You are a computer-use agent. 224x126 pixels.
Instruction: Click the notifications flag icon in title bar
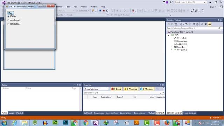166,2
